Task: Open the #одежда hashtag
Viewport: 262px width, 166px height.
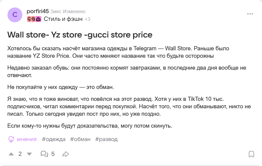Action: click(x=54, y=139)
